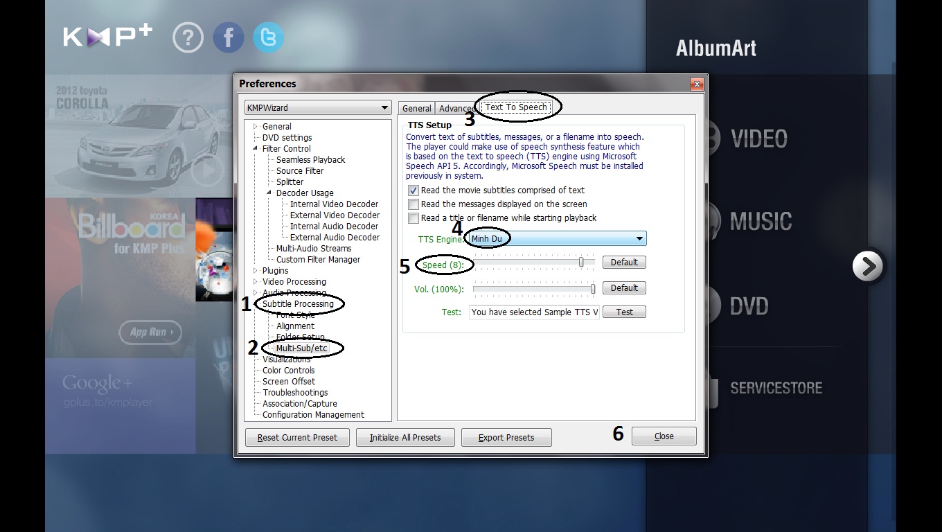This screenshot has width=942, height=532.
Task: Select External Audio Decoder
Action: click(335, 238)
